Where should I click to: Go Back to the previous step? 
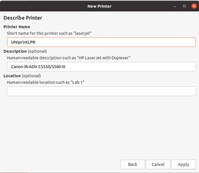(133, 164)
